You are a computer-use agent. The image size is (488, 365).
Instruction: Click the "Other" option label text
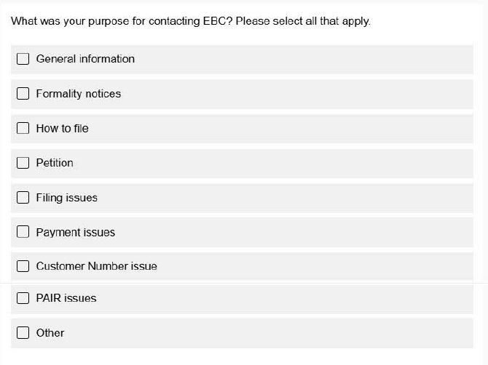click(x=50, y=333)
